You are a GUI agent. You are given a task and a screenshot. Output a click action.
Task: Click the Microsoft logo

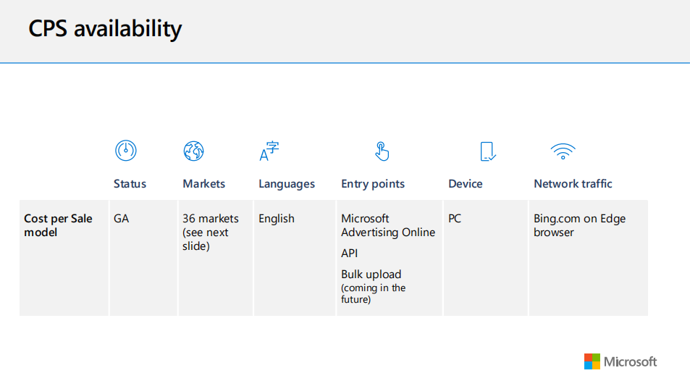coord(620,361)
